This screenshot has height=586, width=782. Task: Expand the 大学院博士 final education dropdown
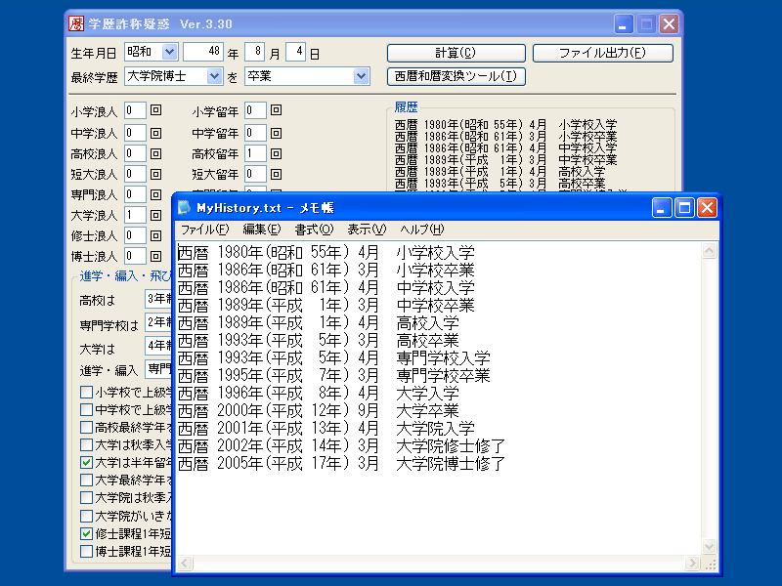pos(214,76)
